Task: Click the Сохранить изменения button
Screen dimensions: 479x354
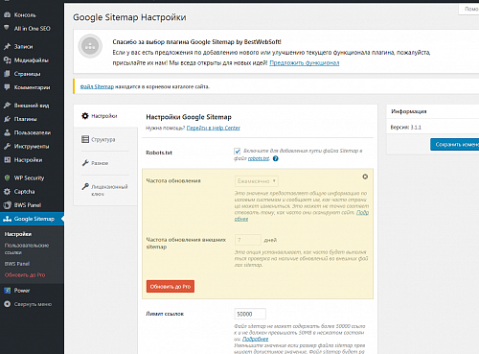Action: pyautogui.click(x=454, y=145)
